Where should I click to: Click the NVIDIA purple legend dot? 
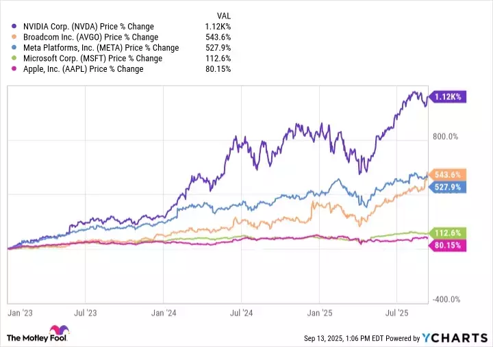(15, 26)
